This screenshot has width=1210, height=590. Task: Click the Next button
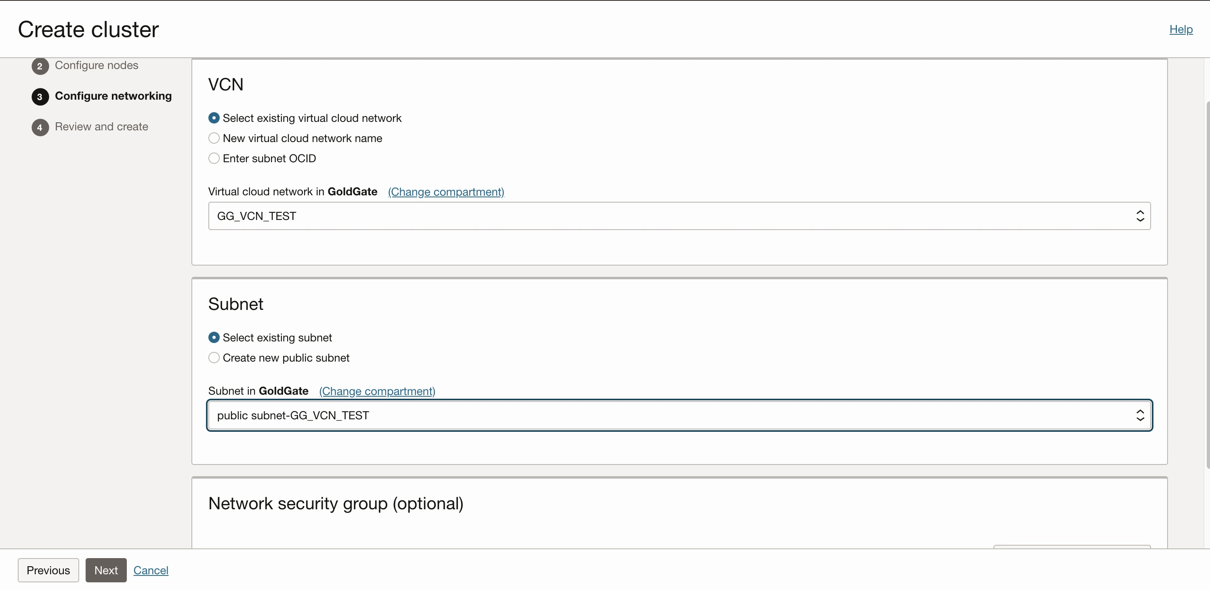[x=106, y=570]
